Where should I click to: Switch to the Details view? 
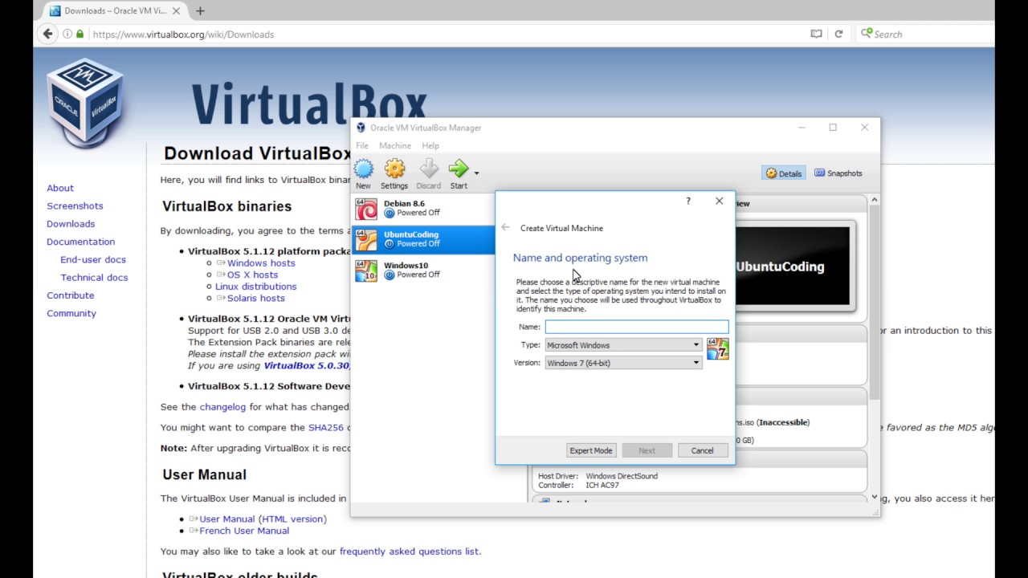pyautogui.click(x=784, y=173)
